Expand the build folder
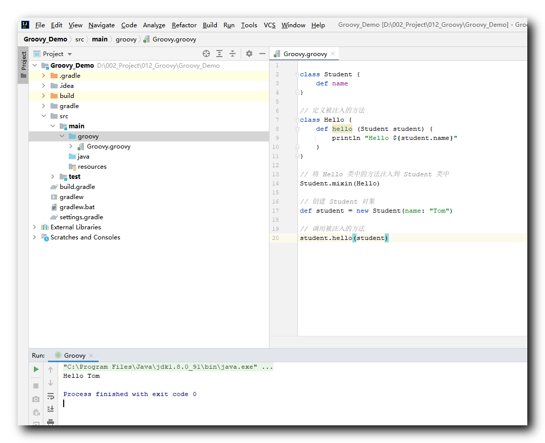The image size is (545, 443). pos(43,96)
